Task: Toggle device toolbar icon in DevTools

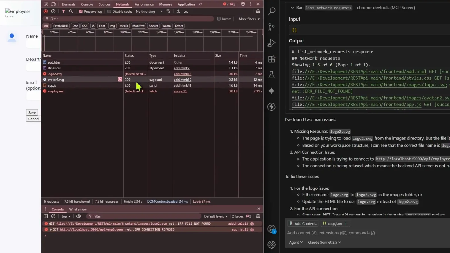Action: coord(53,4)
